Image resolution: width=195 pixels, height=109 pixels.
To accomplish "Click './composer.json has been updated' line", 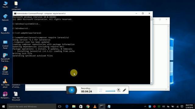I will [31, 42].
